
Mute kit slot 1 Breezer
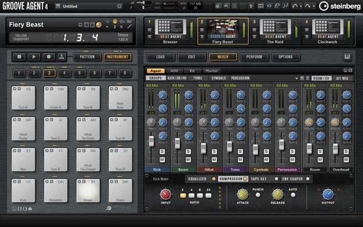[x=149, y=30]
